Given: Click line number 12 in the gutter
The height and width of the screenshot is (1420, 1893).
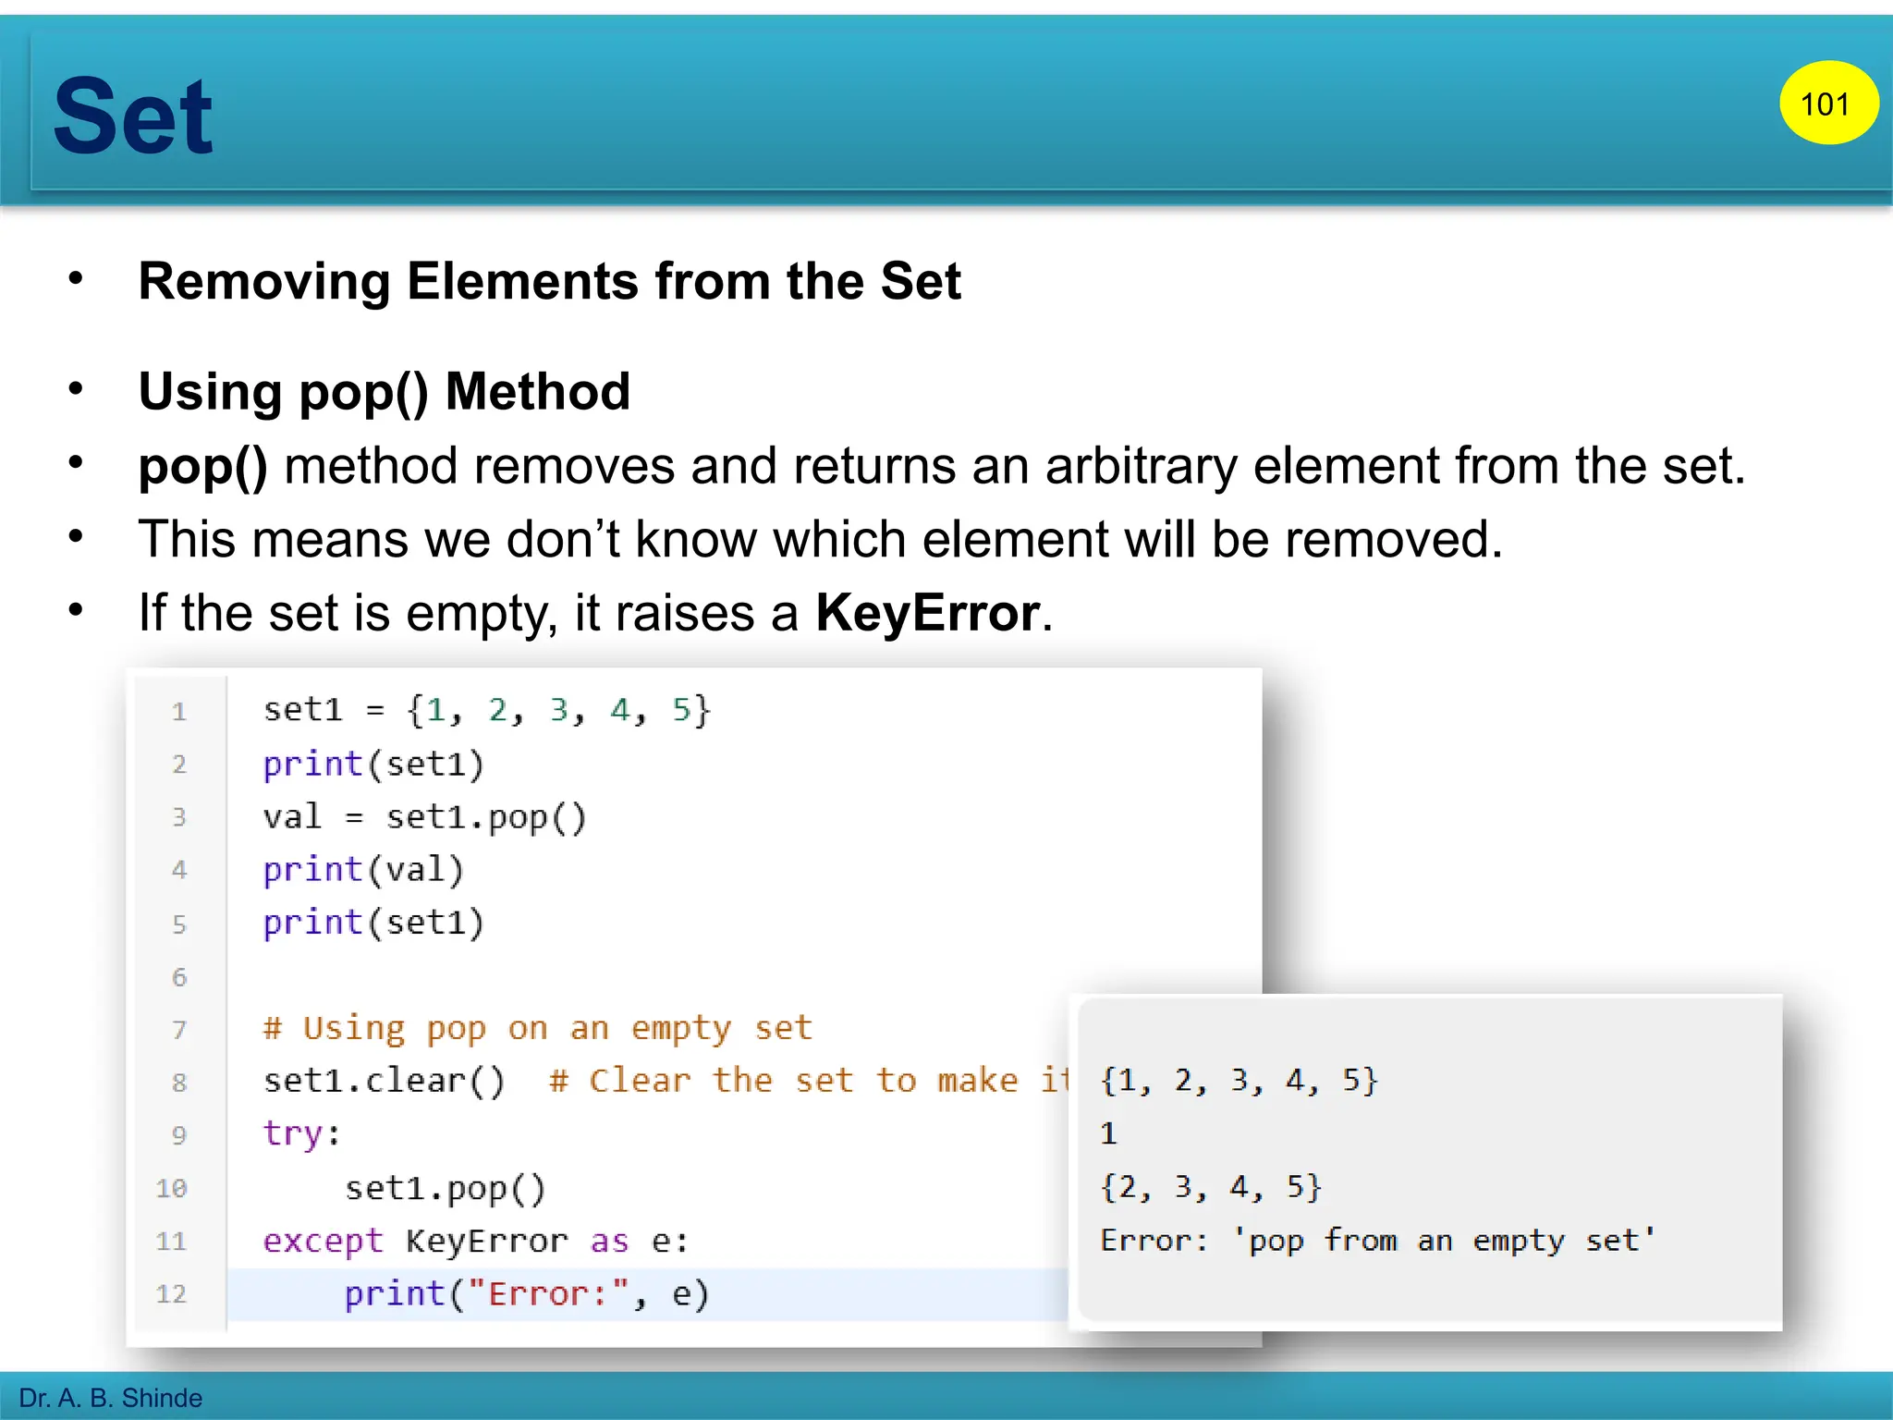Looking at the screenshot, I should (x=172, y=1294).
